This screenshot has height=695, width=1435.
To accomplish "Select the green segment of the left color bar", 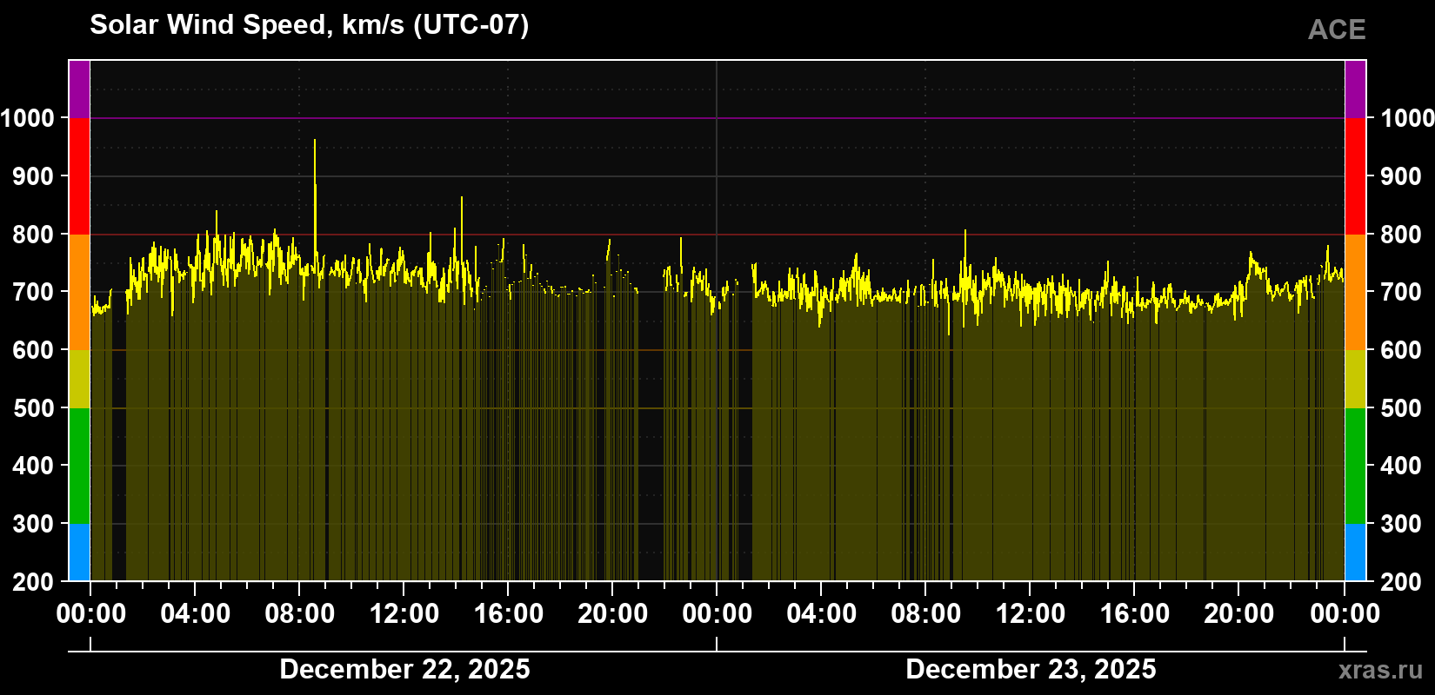I will (x=79, y=466).
